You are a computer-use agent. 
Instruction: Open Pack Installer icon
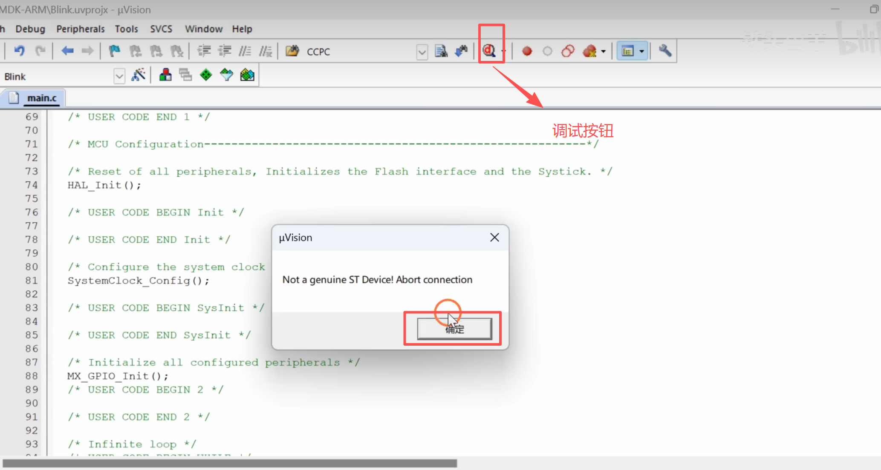(247, 75)
